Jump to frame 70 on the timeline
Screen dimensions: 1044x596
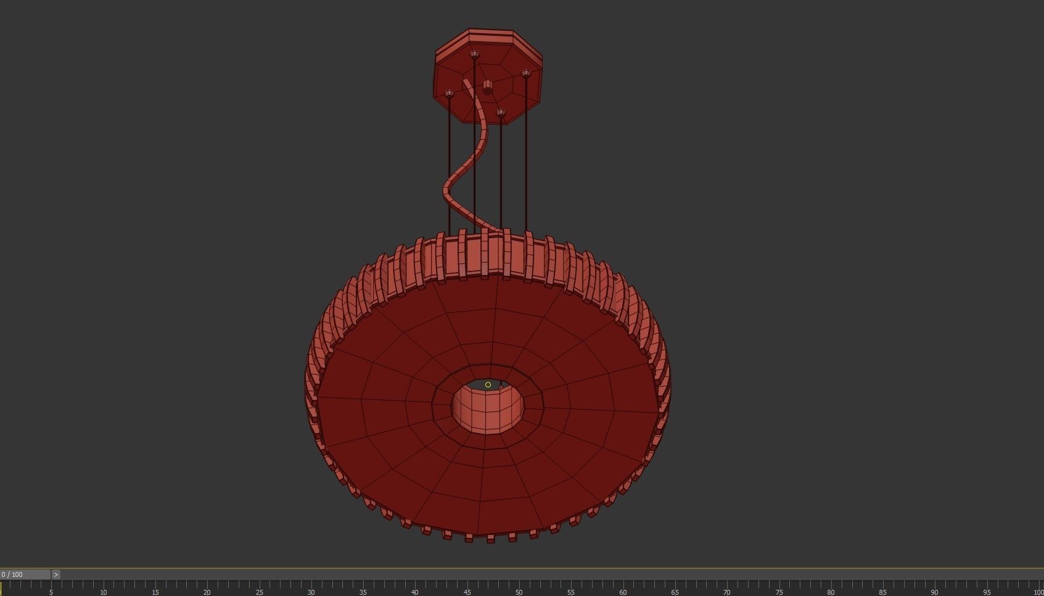tap(727, 592)
